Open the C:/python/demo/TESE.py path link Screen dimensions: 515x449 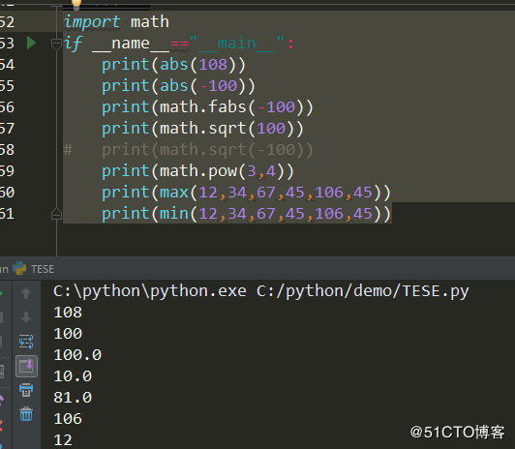tap(362, 291)
